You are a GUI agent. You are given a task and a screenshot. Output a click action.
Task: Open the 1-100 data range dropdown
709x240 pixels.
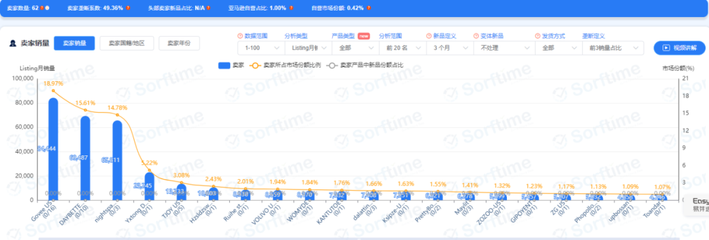pyautogui.click(x=261, y=48)
